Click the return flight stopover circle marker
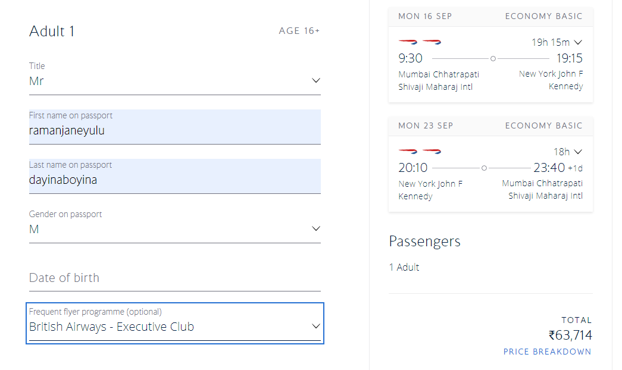This screenshot has height=370, width=622. pos(484,168)
